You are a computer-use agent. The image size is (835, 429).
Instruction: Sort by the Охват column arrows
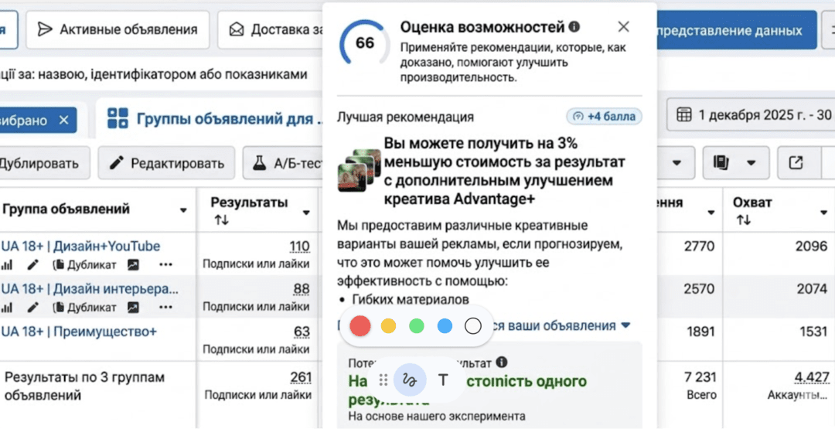click(744, 220)
